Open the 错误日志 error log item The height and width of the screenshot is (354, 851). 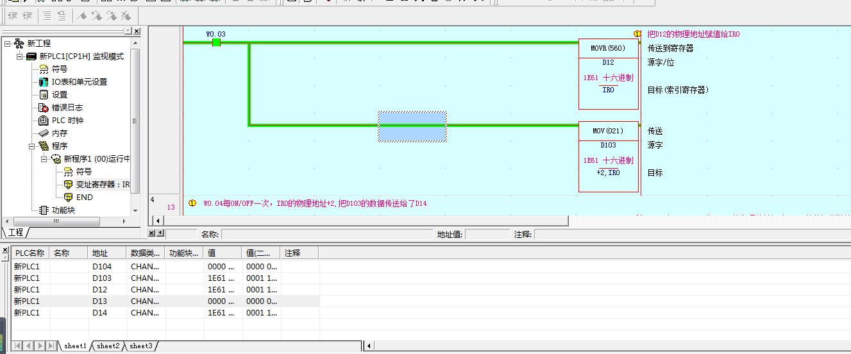pyautogui.click(x=67, y=108)
